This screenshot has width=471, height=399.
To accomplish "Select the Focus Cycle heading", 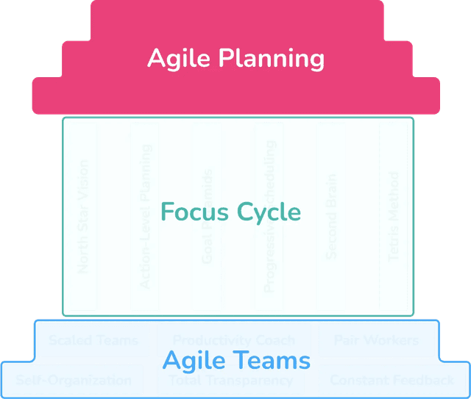I will click(230, 212).
